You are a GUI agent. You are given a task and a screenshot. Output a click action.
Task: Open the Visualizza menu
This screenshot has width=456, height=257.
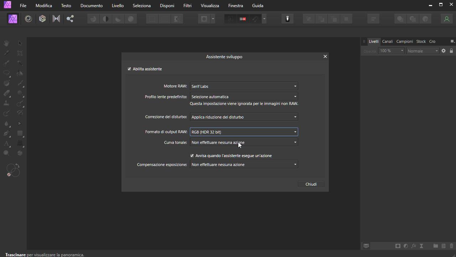pyautogui.click(x=210, y=6)
